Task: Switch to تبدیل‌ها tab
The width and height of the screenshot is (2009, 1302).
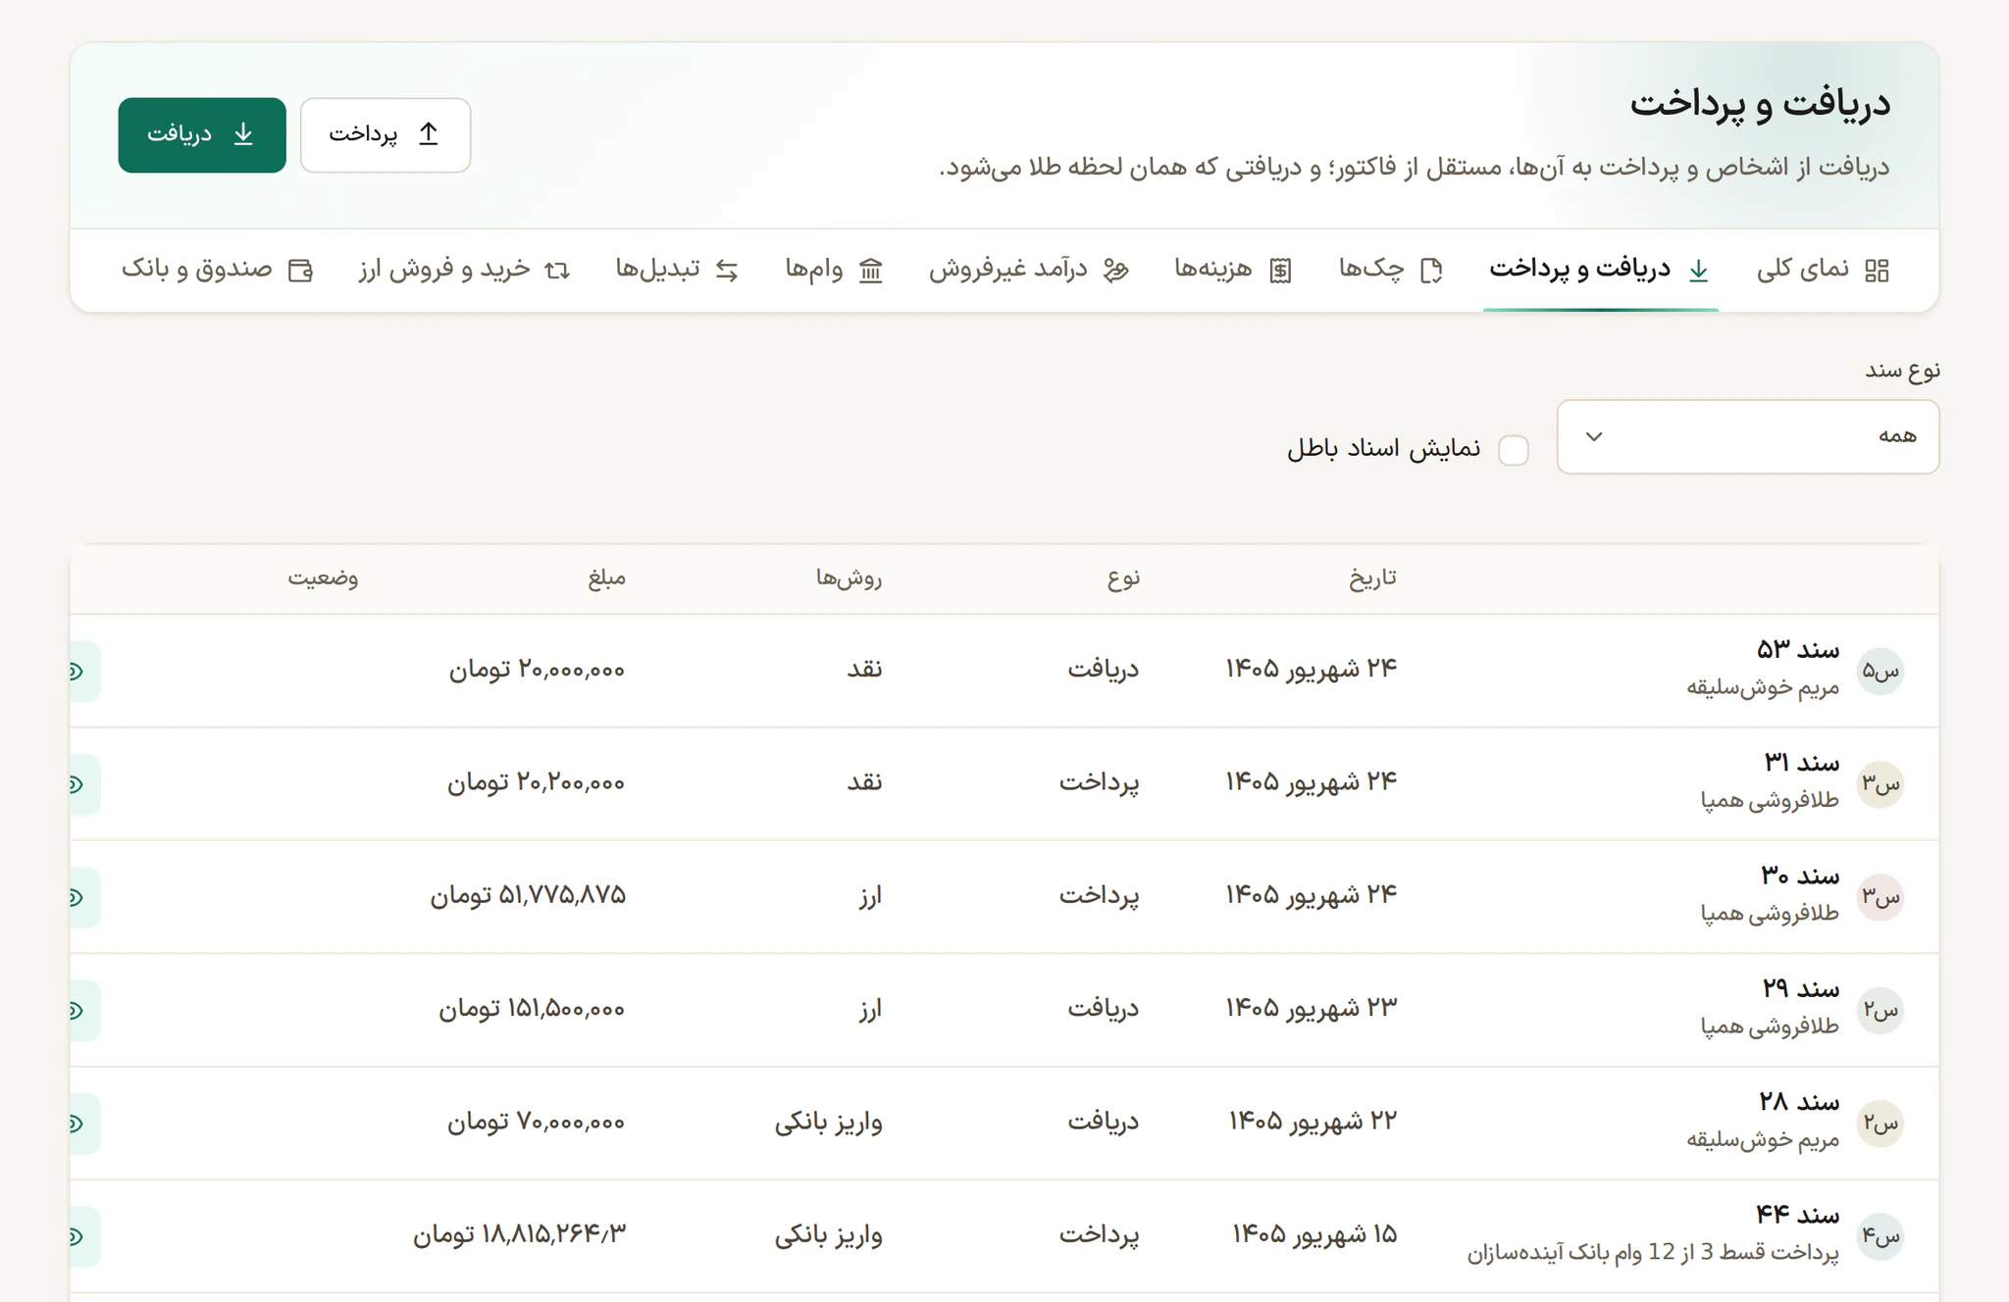Action: coord(677,270)
